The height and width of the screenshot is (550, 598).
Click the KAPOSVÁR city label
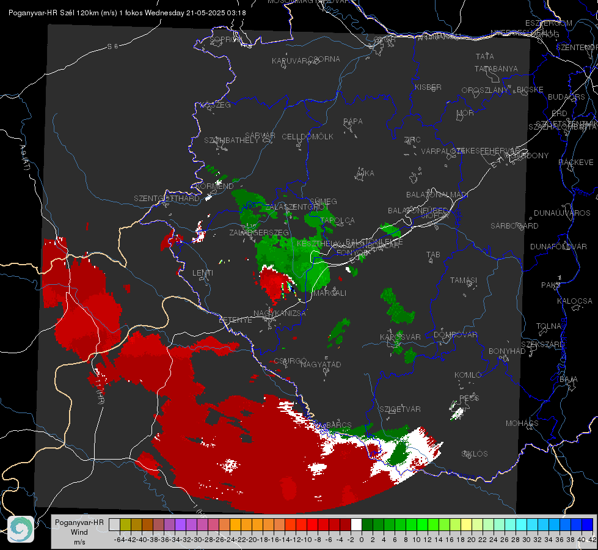coord(400,337)
